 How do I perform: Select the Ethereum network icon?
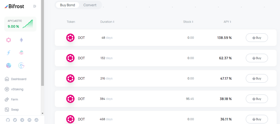21,40
